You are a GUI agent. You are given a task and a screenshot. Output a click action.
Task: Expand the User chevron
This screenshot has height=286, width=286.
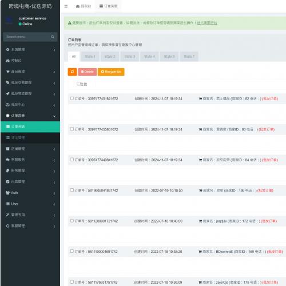tap(54, 204)
